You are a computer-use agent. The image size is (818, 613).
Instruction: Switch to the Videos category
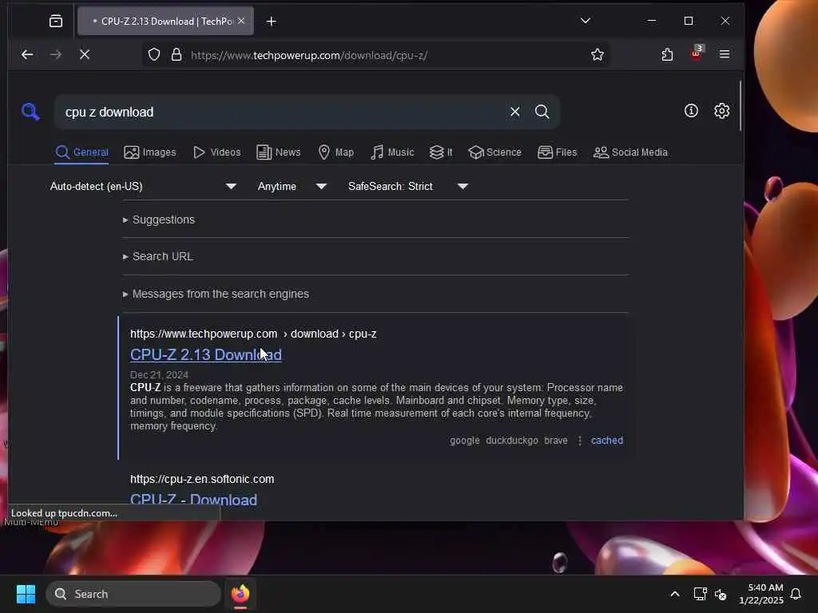(x=216, y=152)
